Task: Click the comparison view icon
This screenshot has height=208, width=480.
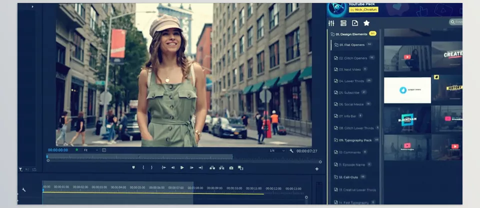Action: click(240, 168)
